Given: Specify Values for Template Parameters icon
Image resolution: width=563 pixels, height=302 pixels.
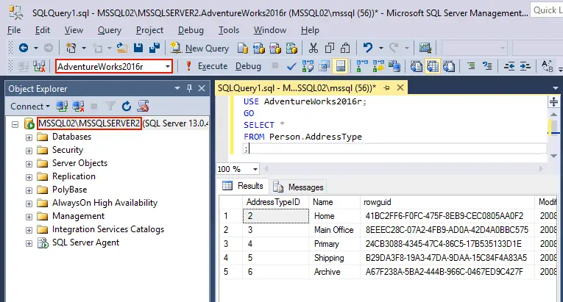Looking at the screenshot, I should tap(548, 66).
